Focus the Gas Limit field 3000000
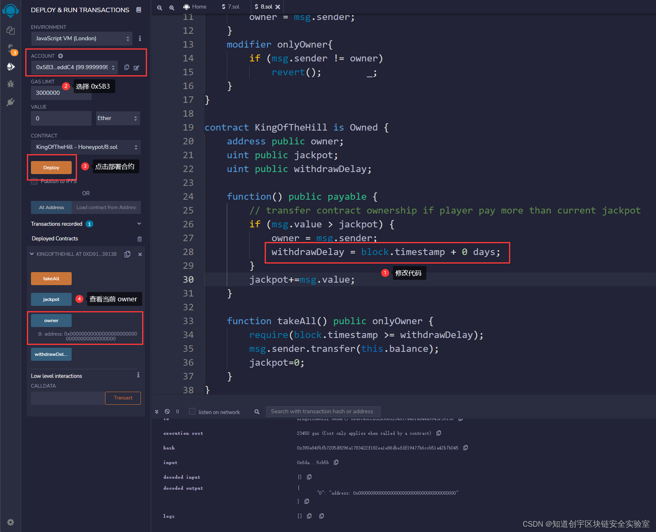Viewport: 656px width, 532px height. [x=61, y=93]
